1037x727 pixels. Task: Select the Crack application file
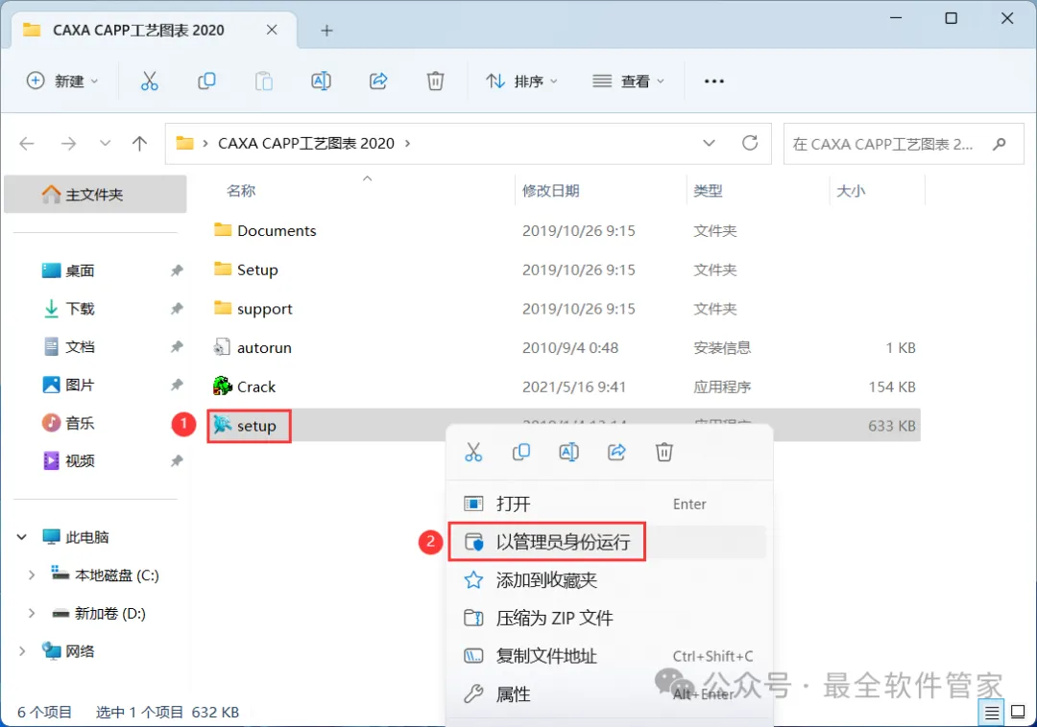[x=244, y=387]
